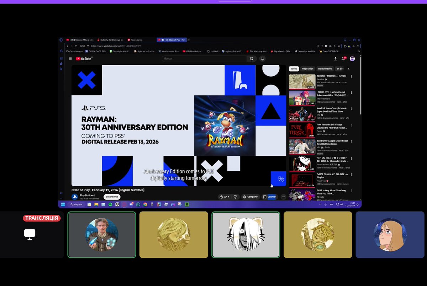Click the browser address bar URL
This screenshot has height=286, width=427.
(x=116, y=46)
